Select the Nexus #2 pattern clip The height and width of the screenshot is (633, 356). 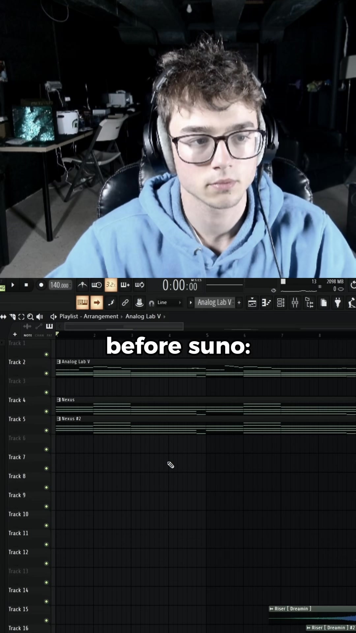pyautogui.click(x=206, y=425)
